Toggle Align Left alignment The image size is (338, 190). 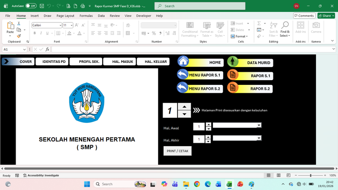coord(93,33)
